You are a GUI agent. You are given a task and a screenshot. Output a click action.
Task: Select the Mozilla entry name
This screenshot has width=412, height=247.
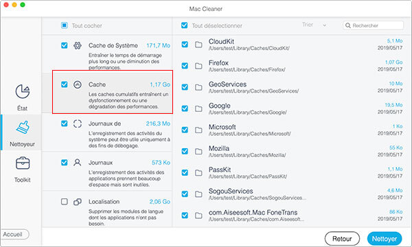pos(219,148)
